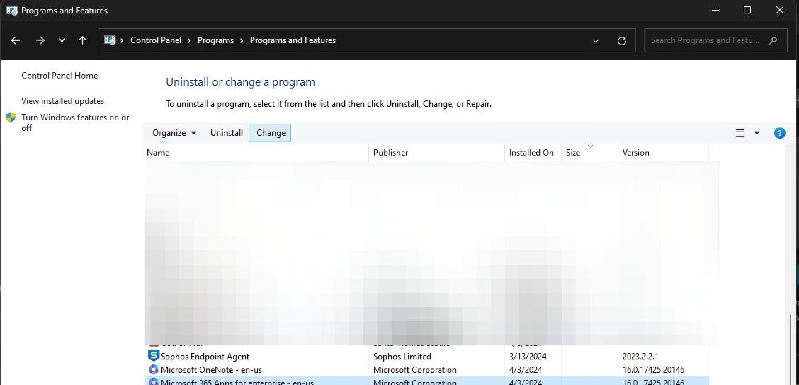Click the Back navigation arrow
Viewport: 799px width, 385px height.
(x=16, y=41)
